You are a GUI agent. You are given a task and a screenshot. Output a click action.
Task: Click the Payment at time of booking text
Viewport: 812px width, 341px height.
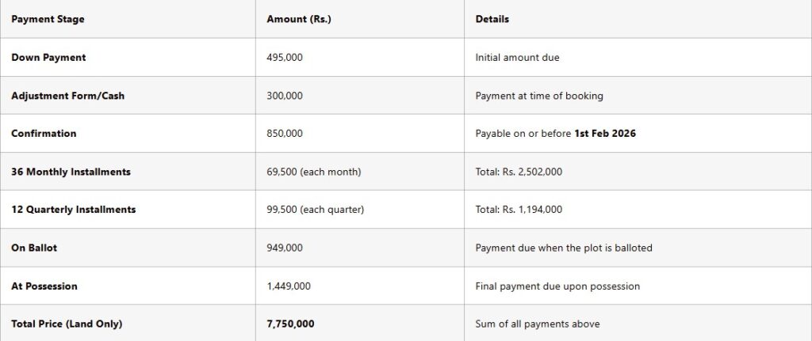pos(539,96)
